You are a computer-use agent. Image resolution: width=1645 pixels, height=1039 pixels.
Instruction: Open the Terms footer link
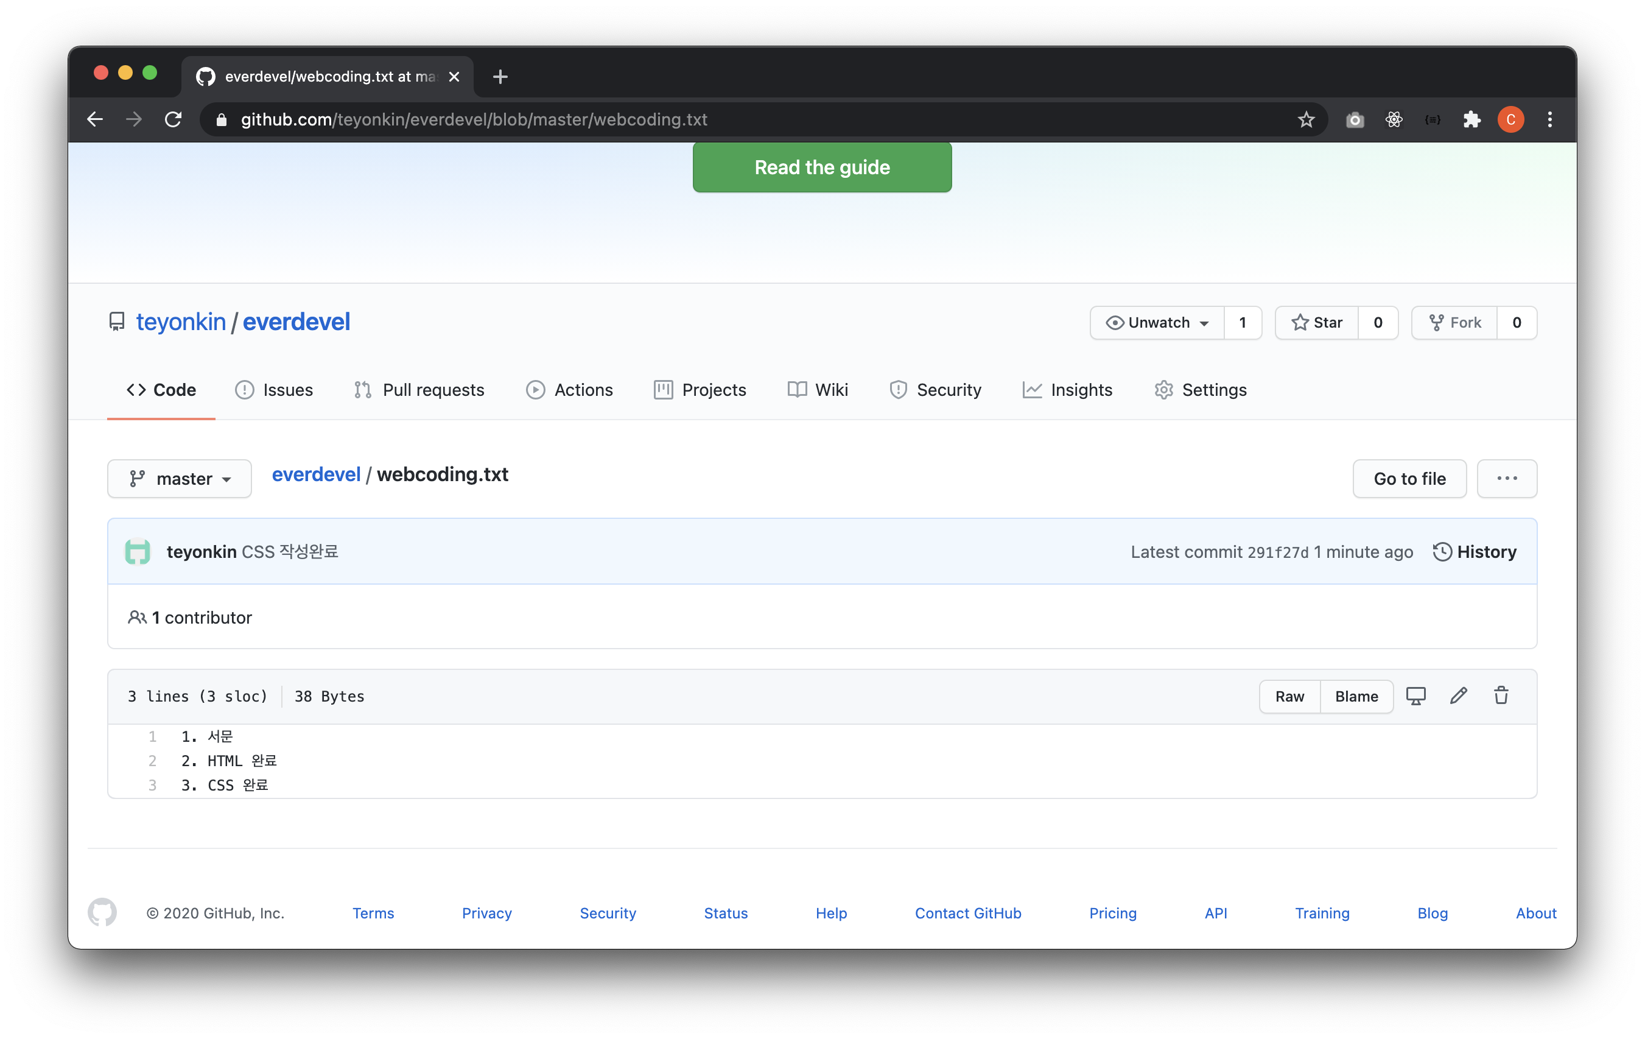(x=373, y=913)
